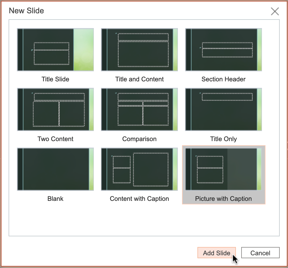Click the Title Slide text label
This screenshot has height=268, width=288.
tap(55, 79)
